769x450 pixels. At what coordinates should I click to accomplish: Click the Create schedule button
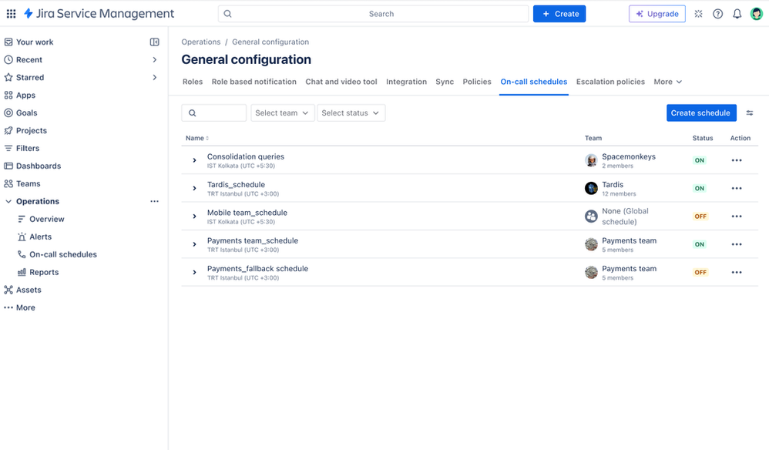point(701,112)
